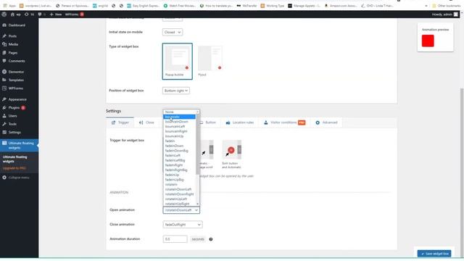Choose rotateInUpLeft in the animation list
Viewport: 464px width, 261px height.
179,199
